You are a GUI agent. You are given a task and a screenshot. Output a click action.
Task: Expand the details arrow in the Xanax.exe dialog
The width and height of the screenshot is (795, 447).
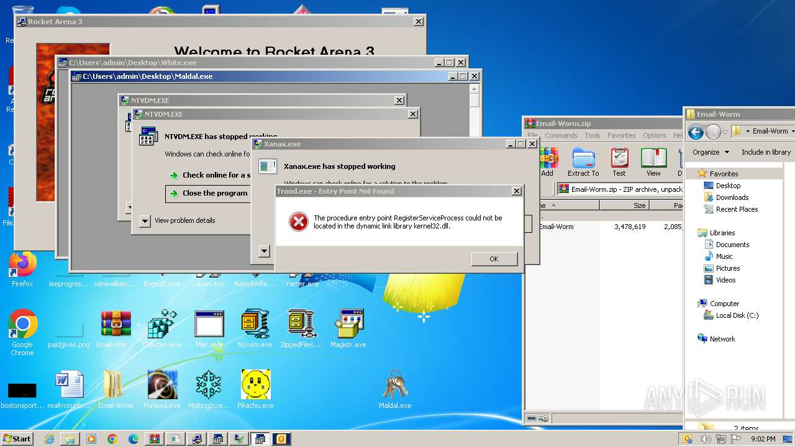[264, 251]
